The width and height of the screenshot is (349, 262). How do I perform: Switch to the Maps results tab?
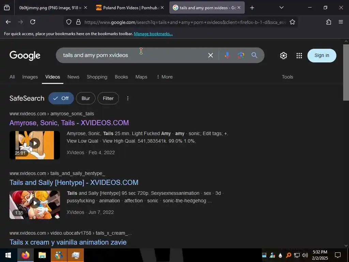(x=141, y=77)
